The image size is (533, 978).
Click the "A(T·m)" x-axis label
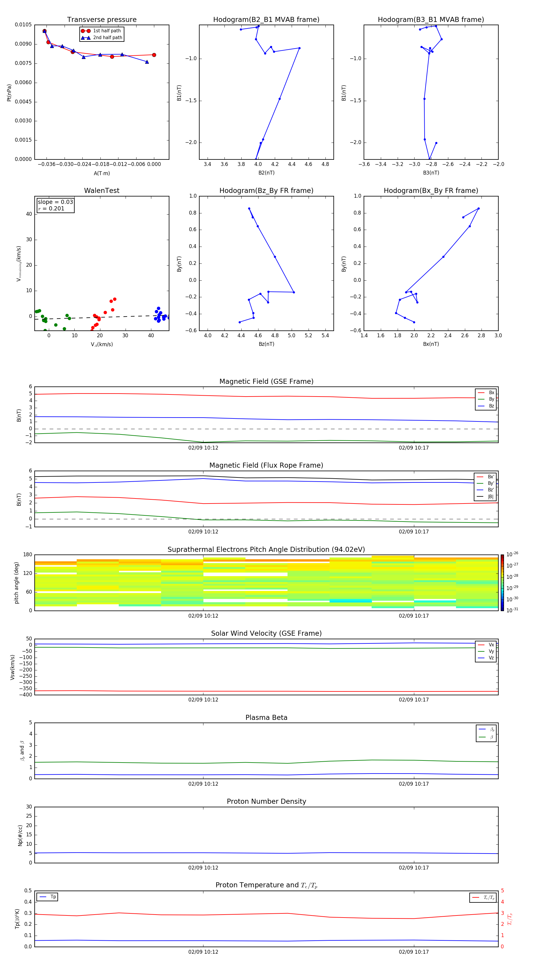[102, 173]
